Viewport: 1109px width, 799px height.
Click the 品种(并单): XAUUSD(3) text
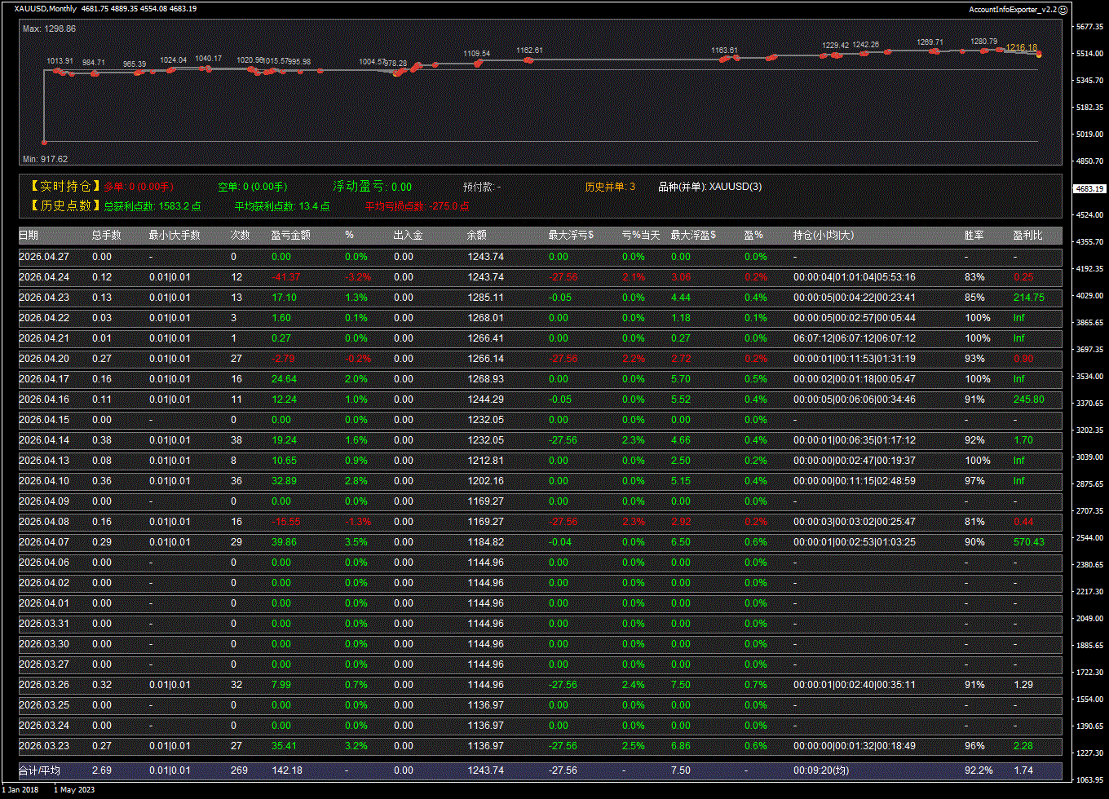point(710,187)
